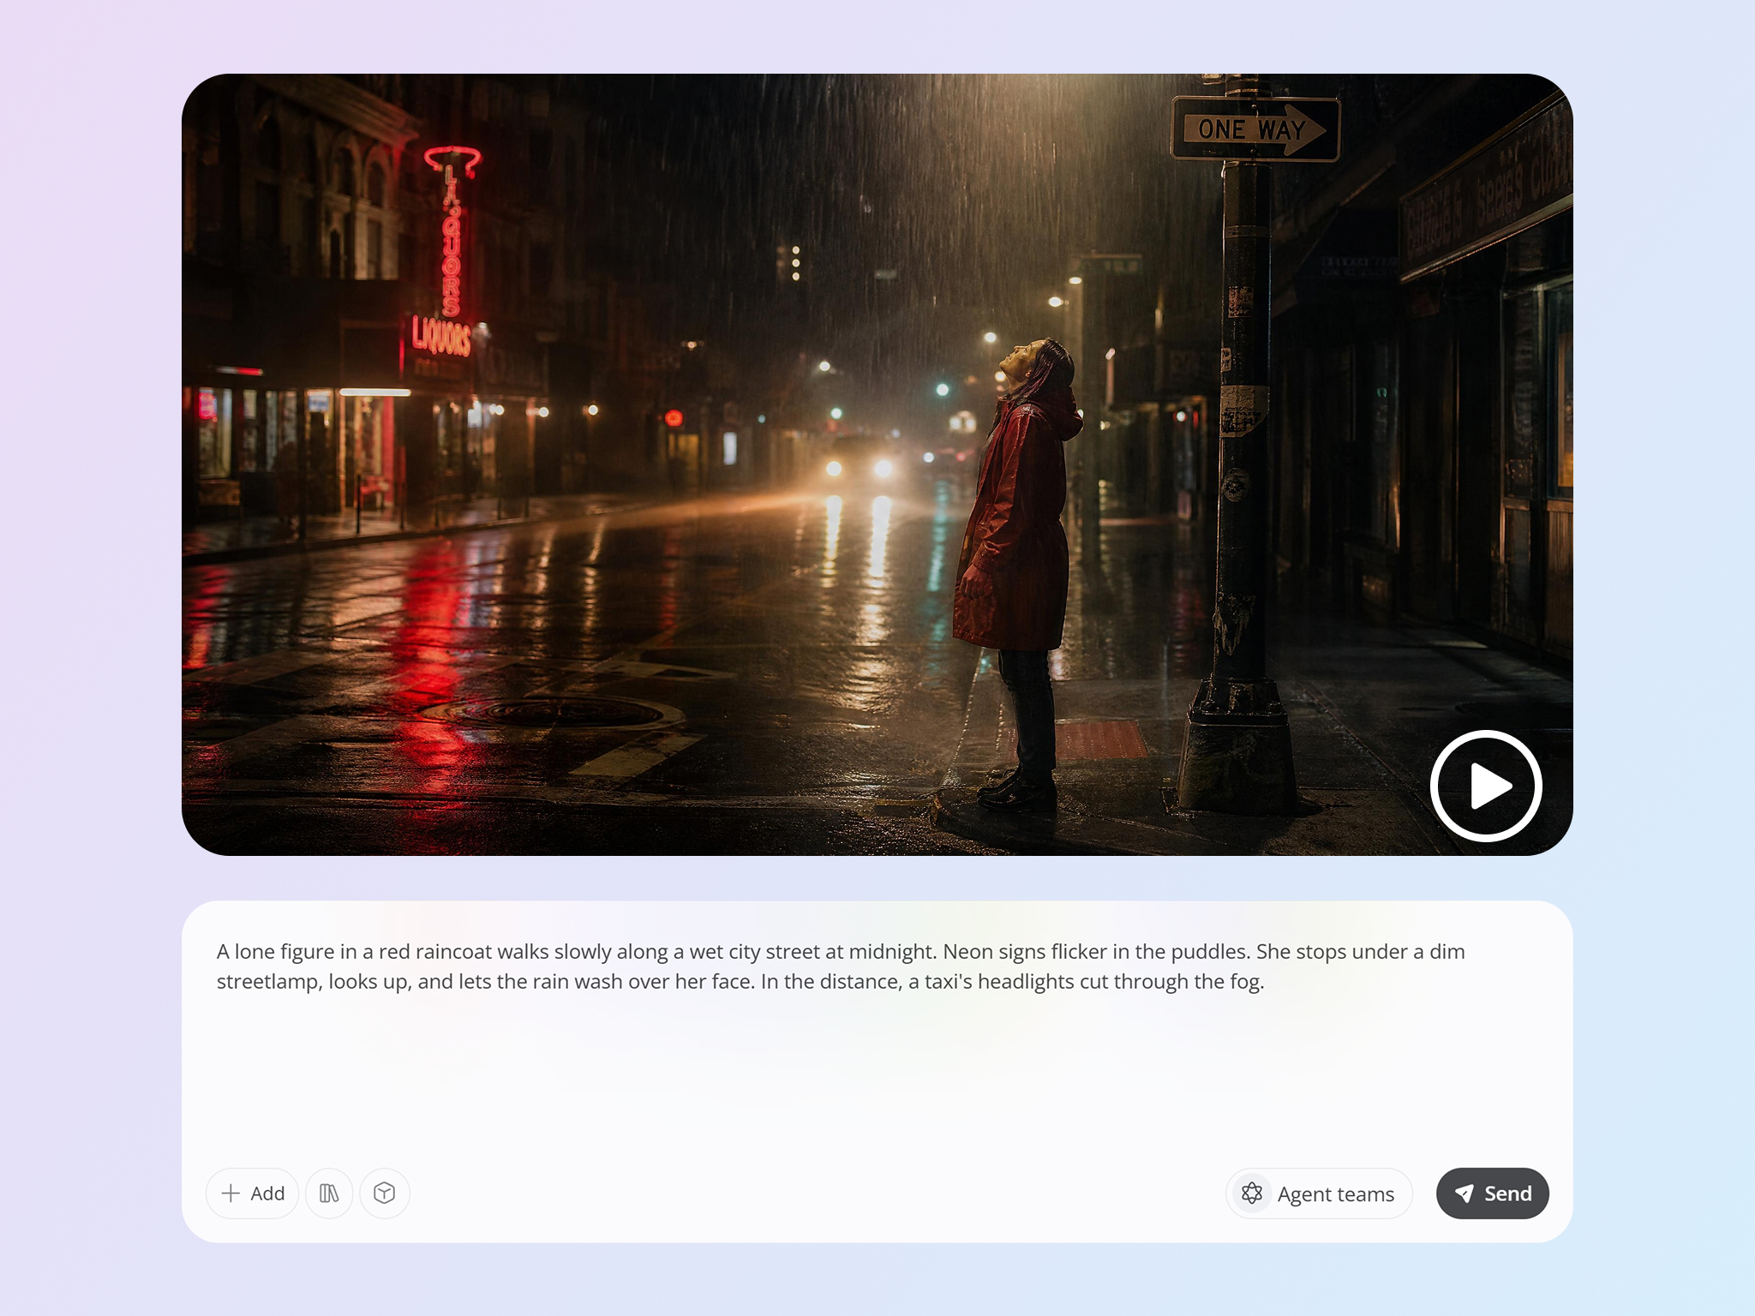Click the Add attachment button
The height and width of the screenshot is (1316, 1755).
[252, 1193]
